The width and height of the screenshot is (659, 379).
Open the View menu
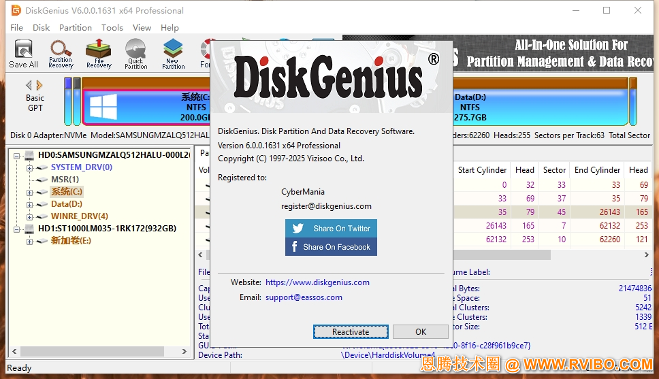pyautogui.click(x=142, y=28)
